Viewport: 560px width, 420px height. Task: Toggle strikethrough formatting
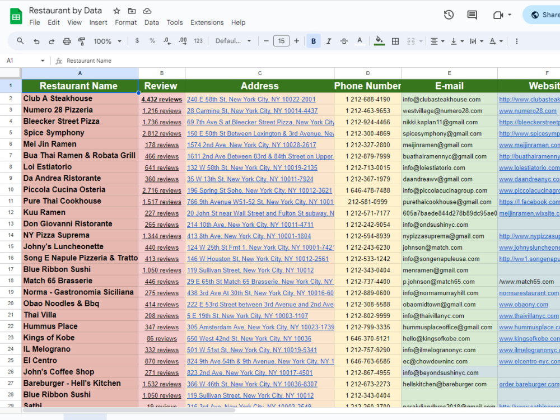[344, 41]
